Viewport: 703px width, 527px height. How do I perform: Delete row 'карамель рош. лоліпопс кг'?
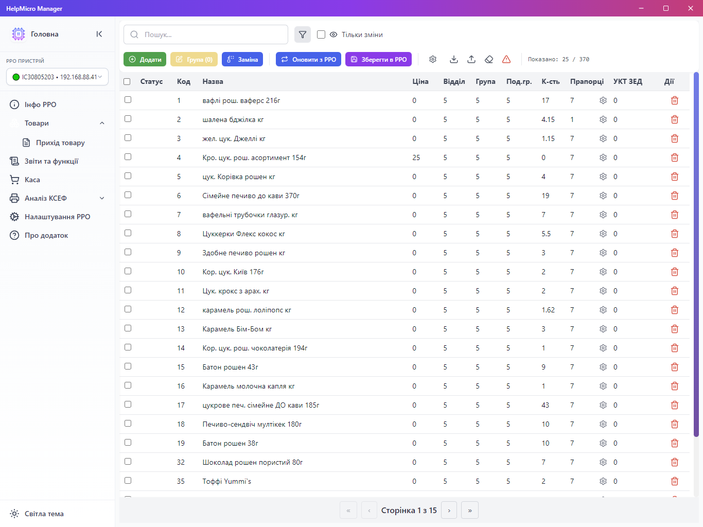675,310
